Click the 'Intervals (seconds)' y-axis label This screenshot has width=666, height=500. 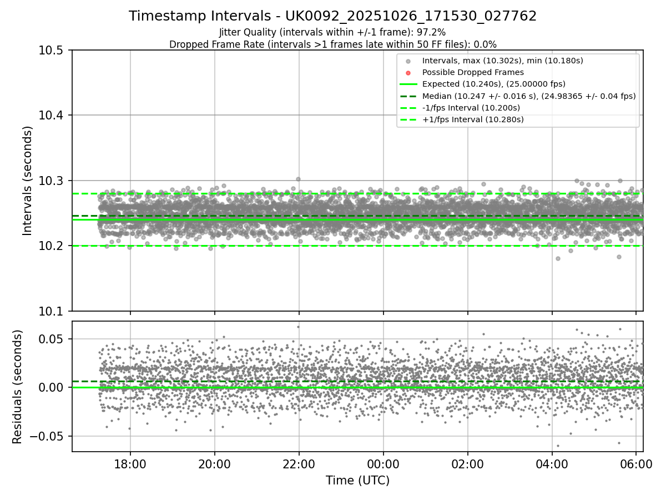[28, 181]
